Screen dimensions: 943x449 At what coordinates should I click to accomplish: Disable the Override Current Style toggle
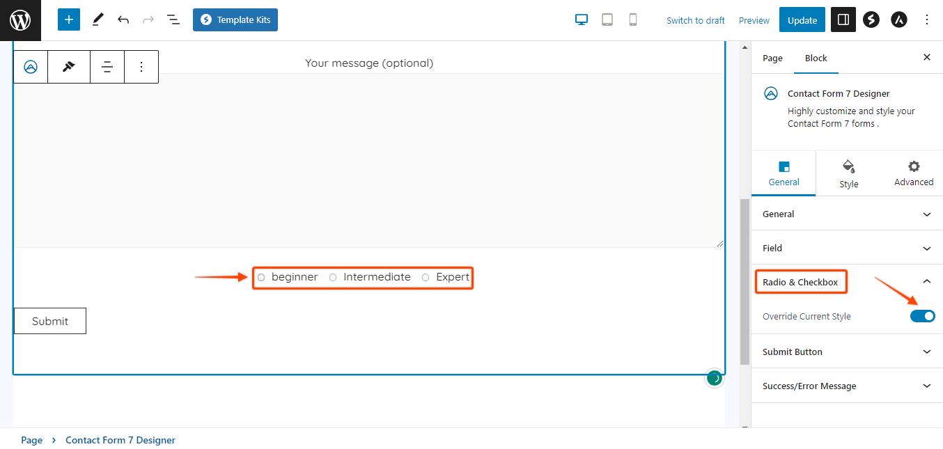(922, 316)
